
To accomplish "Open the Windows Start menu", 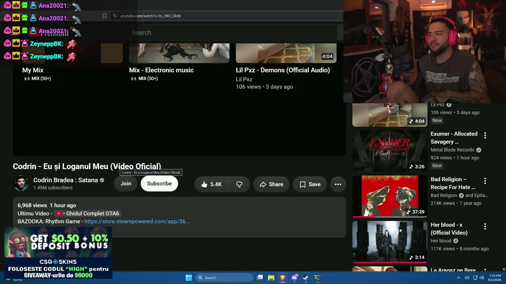I will pos(189,278).
